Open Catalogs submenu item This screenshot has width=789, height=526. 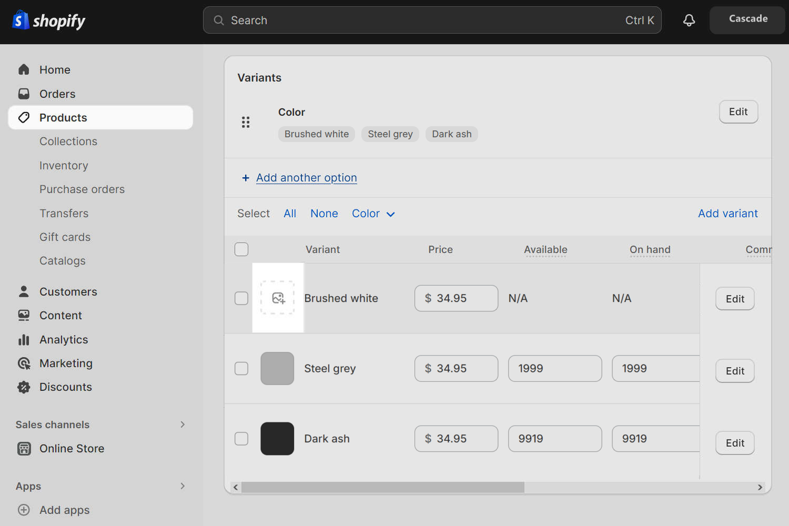point(63,261)
